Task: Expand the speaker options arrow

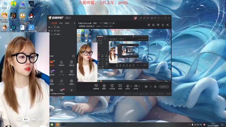Action: 139,86
